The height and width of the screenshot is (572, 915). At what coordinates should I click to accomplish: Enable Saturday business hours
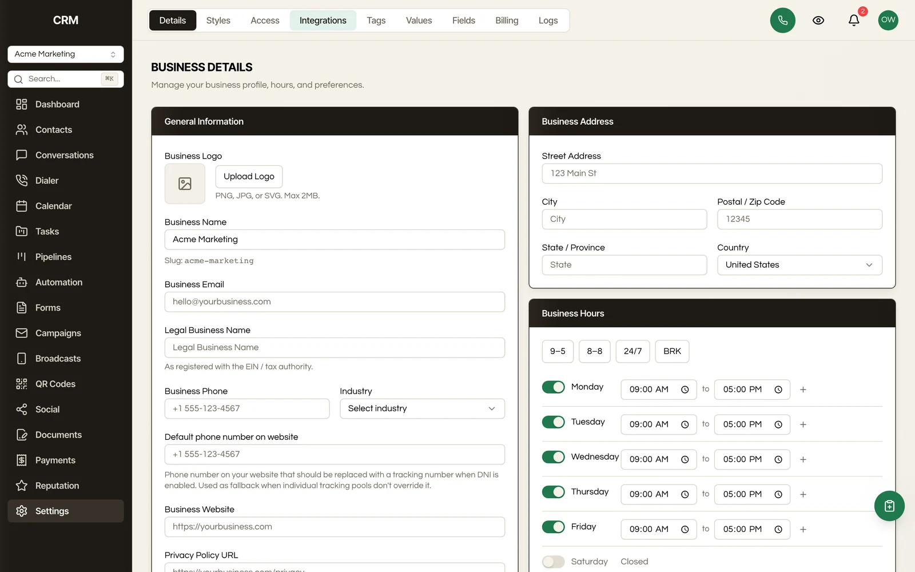click(x=553, y=562)
